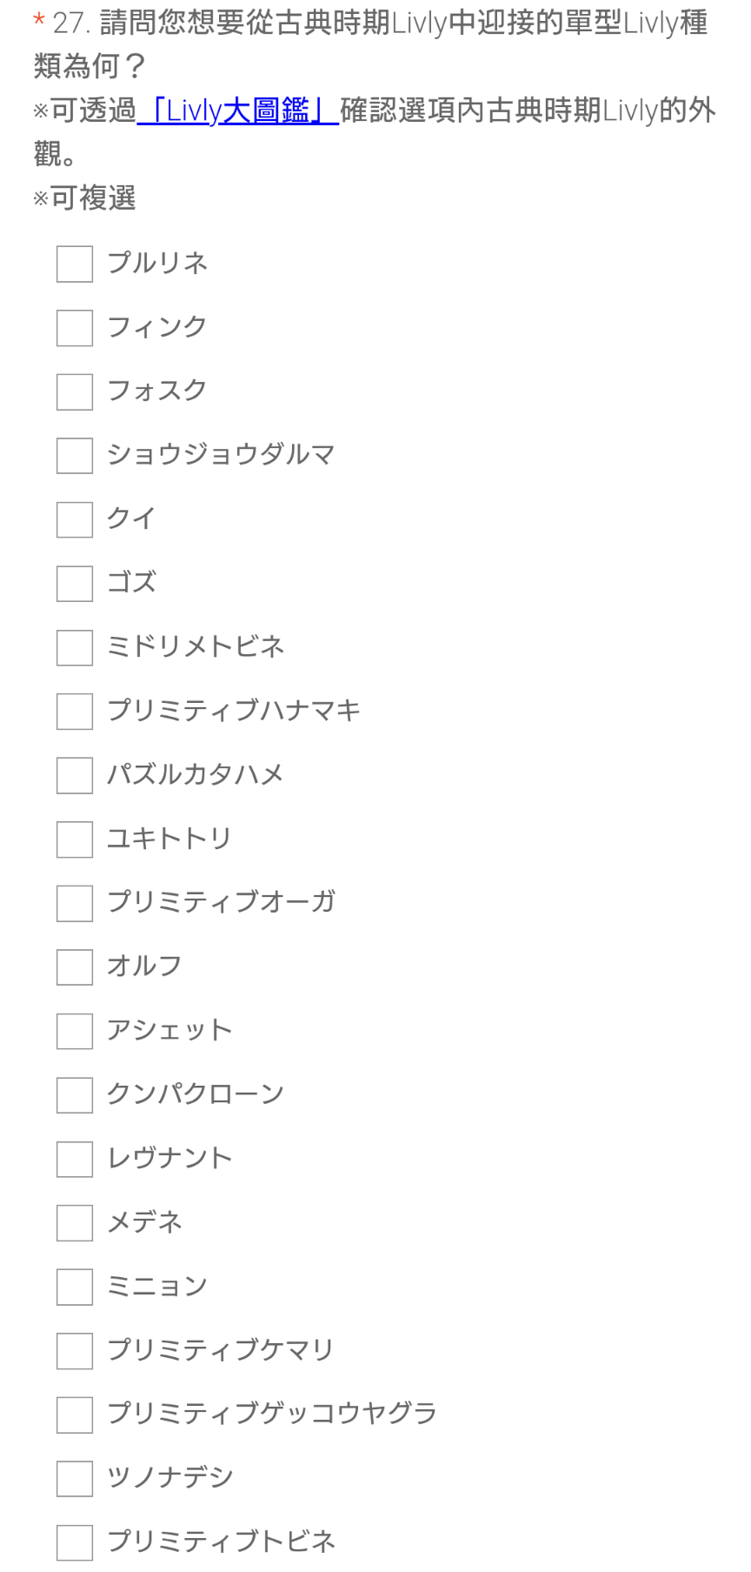This screenshot has height=1572, width=751.
Task: Tick the ミニョン checkbox
Action: pos(75,1288)
